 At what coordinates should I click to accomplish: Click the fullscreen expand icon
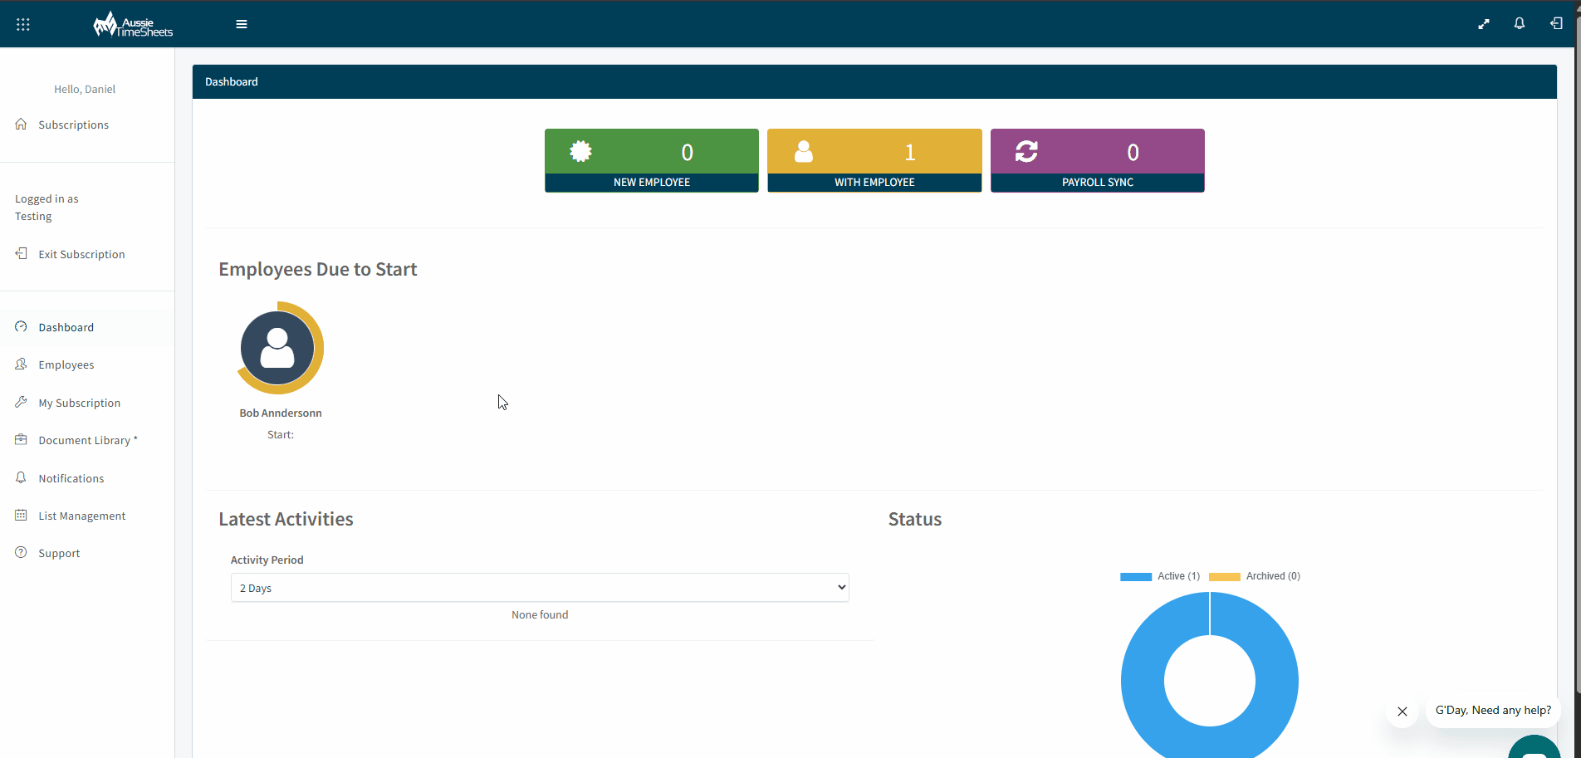click(1484, 24)
